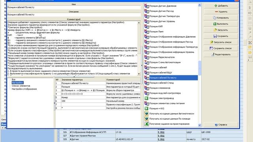Click icon next to Позиции кабелей
Image resolution: width=253 pixels, height=142 pixels.
[147, 67]
